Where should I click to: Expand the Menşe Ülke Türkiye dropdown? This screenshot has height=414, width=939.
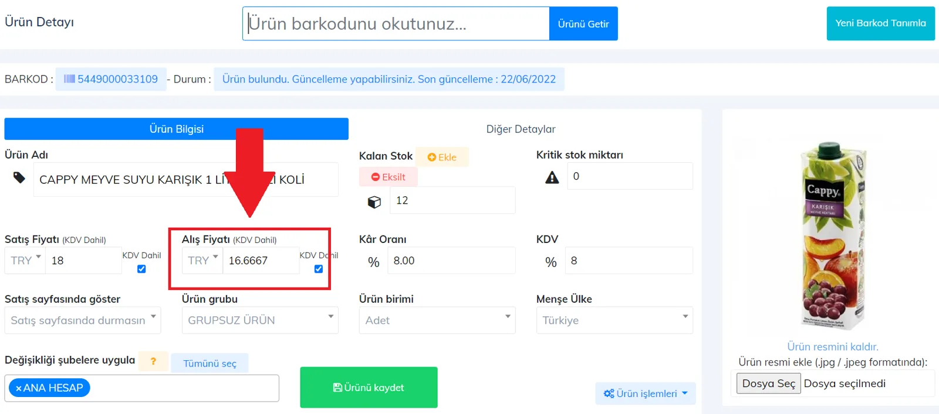614,320
